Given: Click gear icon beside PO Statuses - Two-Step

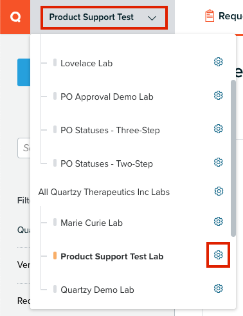Looking at the screenshot, I should 219,162.
